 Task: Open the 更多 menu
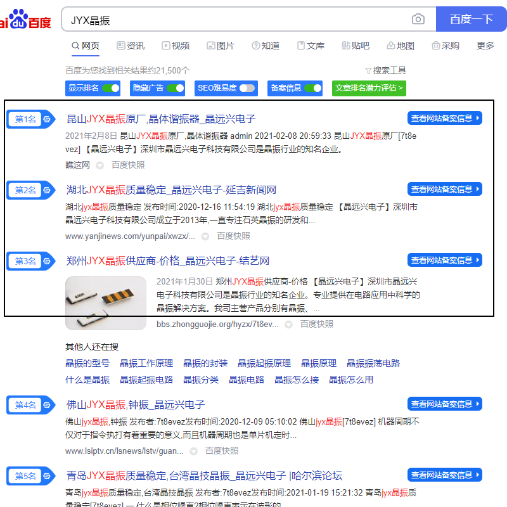[485, 46]
